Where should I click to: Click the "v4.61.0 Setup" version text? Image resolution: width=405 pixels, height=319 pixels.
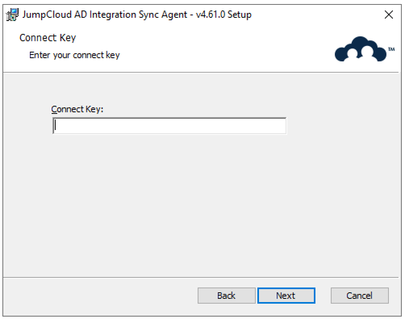[x=223, y=15]
